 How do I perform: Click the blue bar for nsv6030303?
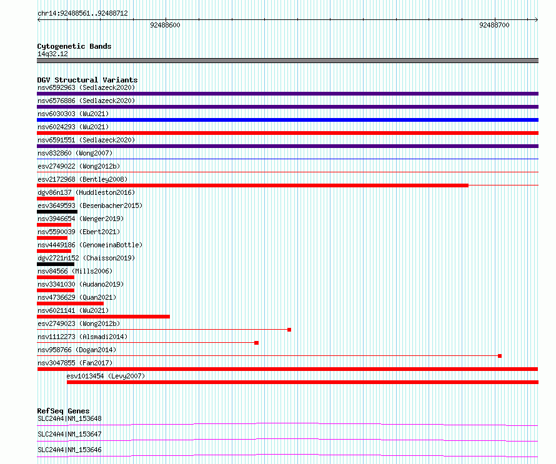(287, 120)
